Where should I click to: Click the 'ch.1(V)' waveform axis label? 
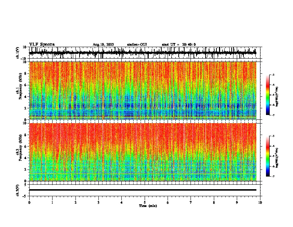(x=18, y=53)
